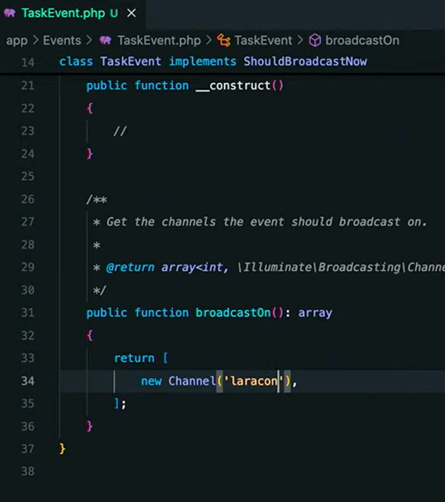This screenshot has height=502, width=445.
Task: Place cursor in the 'laracon' channel string
Action: pos(253,381)
